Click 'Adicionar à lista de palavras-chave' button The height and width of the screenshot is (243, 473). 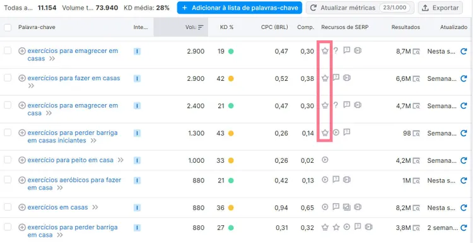[240, 8]
